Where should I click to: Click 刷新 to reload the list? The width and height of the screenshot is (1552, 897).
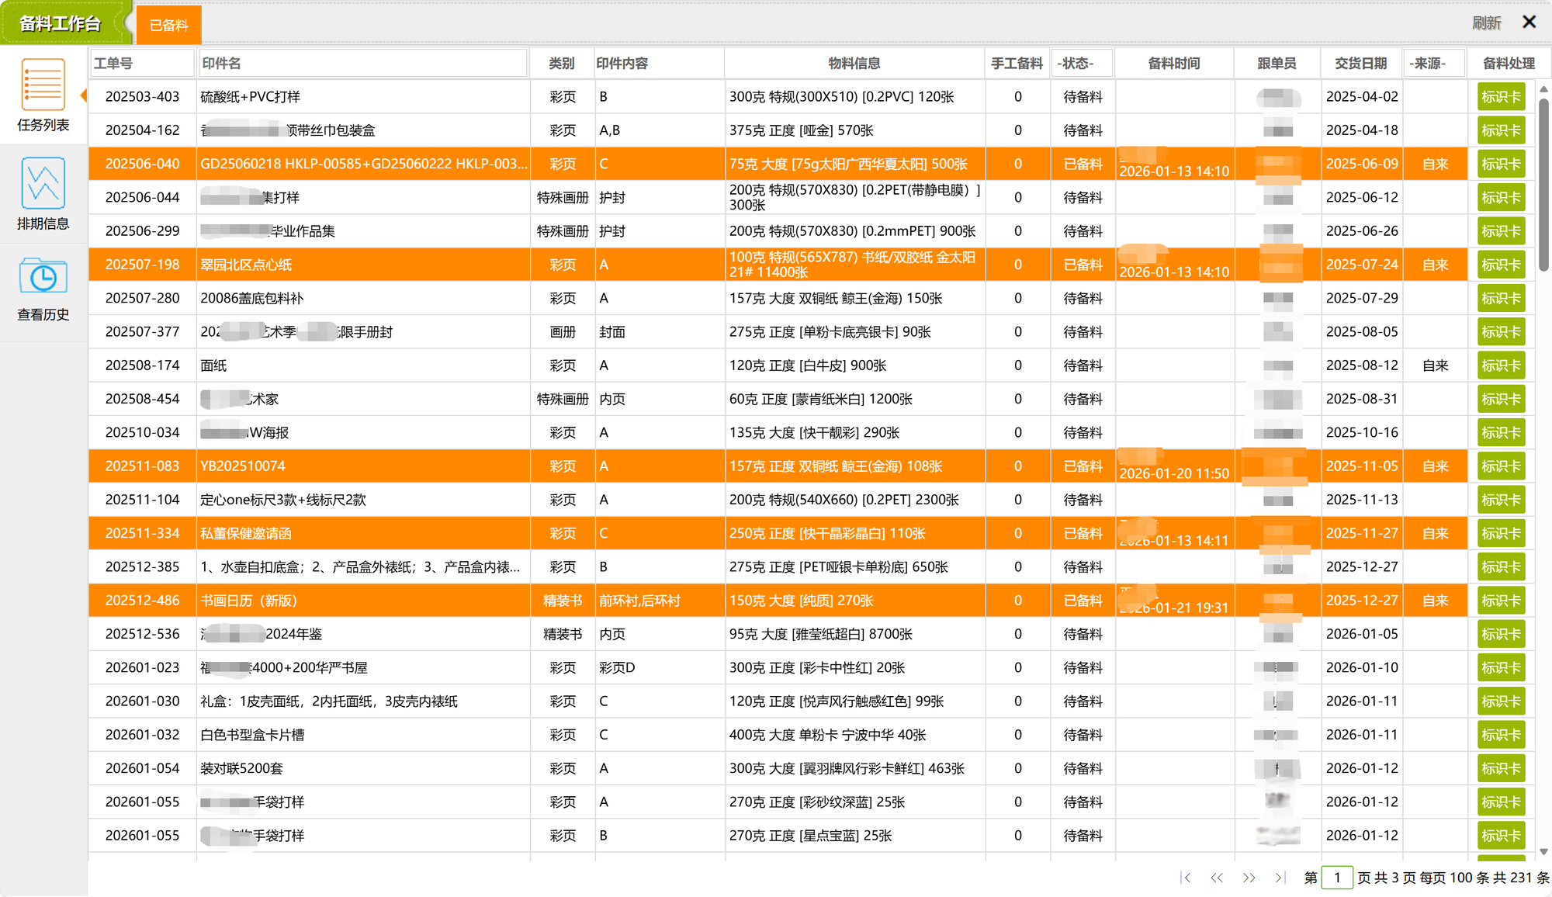tap(1486, 23)
